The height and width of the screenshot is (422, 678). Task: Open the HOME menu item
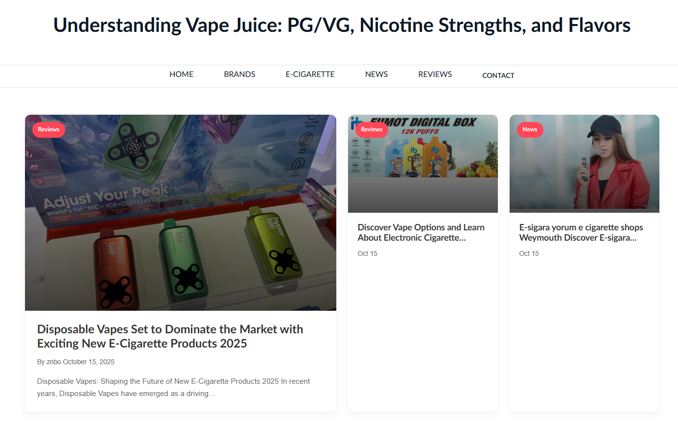coord(182,74)
